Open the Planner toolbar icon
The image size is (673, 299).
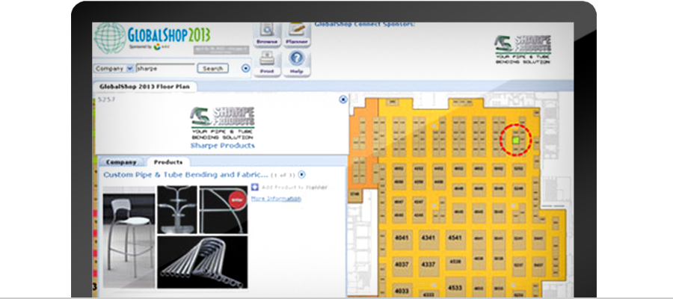297,34
